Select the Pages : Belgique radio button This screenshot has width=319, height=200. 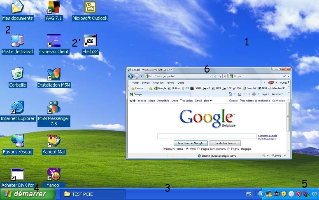click(x=228, y=149)
